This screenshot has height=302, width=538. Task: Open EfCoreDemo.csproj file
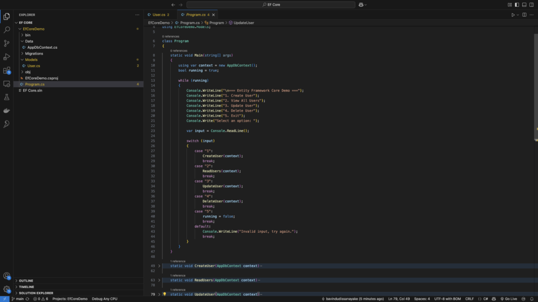(42, 78)
